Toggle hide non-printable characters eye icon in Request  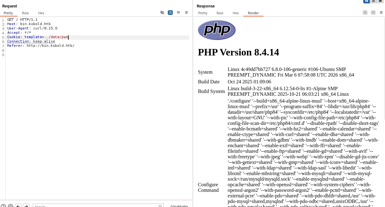[162, 12]
